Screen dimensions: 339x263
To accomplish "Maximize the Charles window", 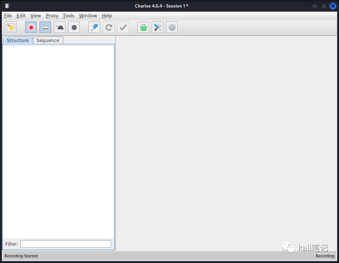I will (324, 6).
